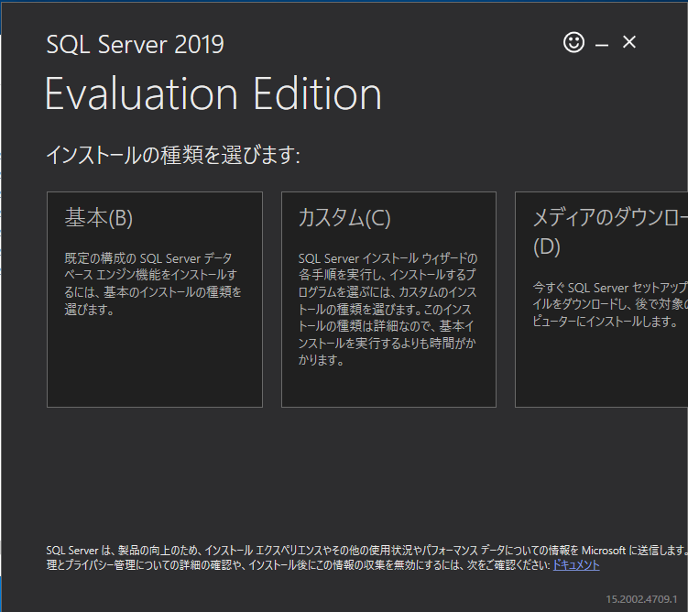This screenshot has height=612, width=688.
Task: Choose the カスタム(C) custom install tile
Action: (388, 300)
